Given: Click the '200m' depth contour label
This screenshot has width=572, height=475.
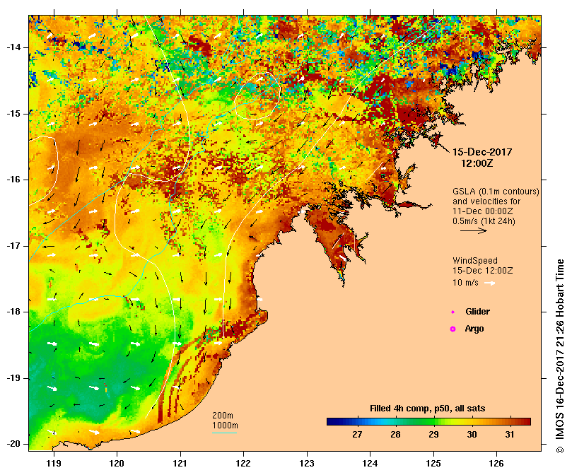Looking at the screenshot, I should point(223,416).
